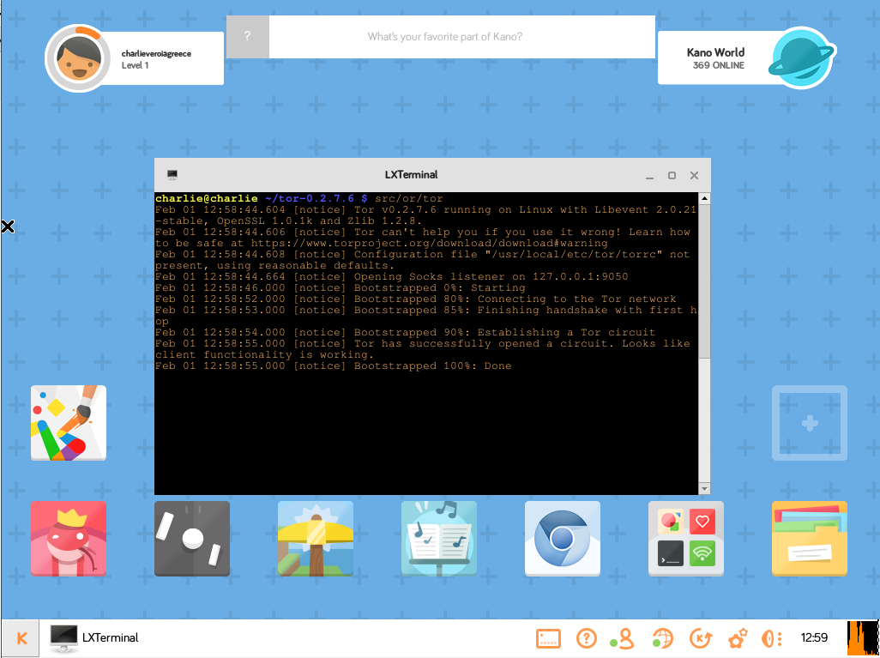Open Settings via the gear icon
The image size is (880, 658).
pyautogui.click(x=737, y=638)
